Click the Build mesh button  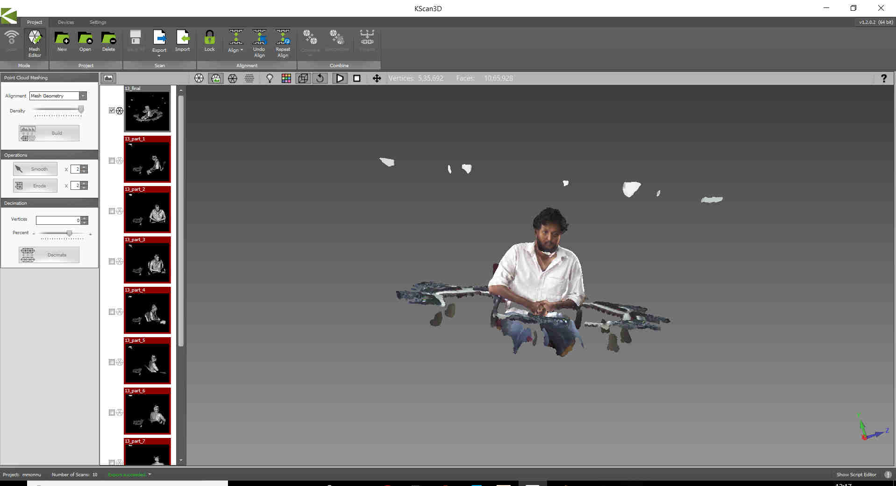49,133
